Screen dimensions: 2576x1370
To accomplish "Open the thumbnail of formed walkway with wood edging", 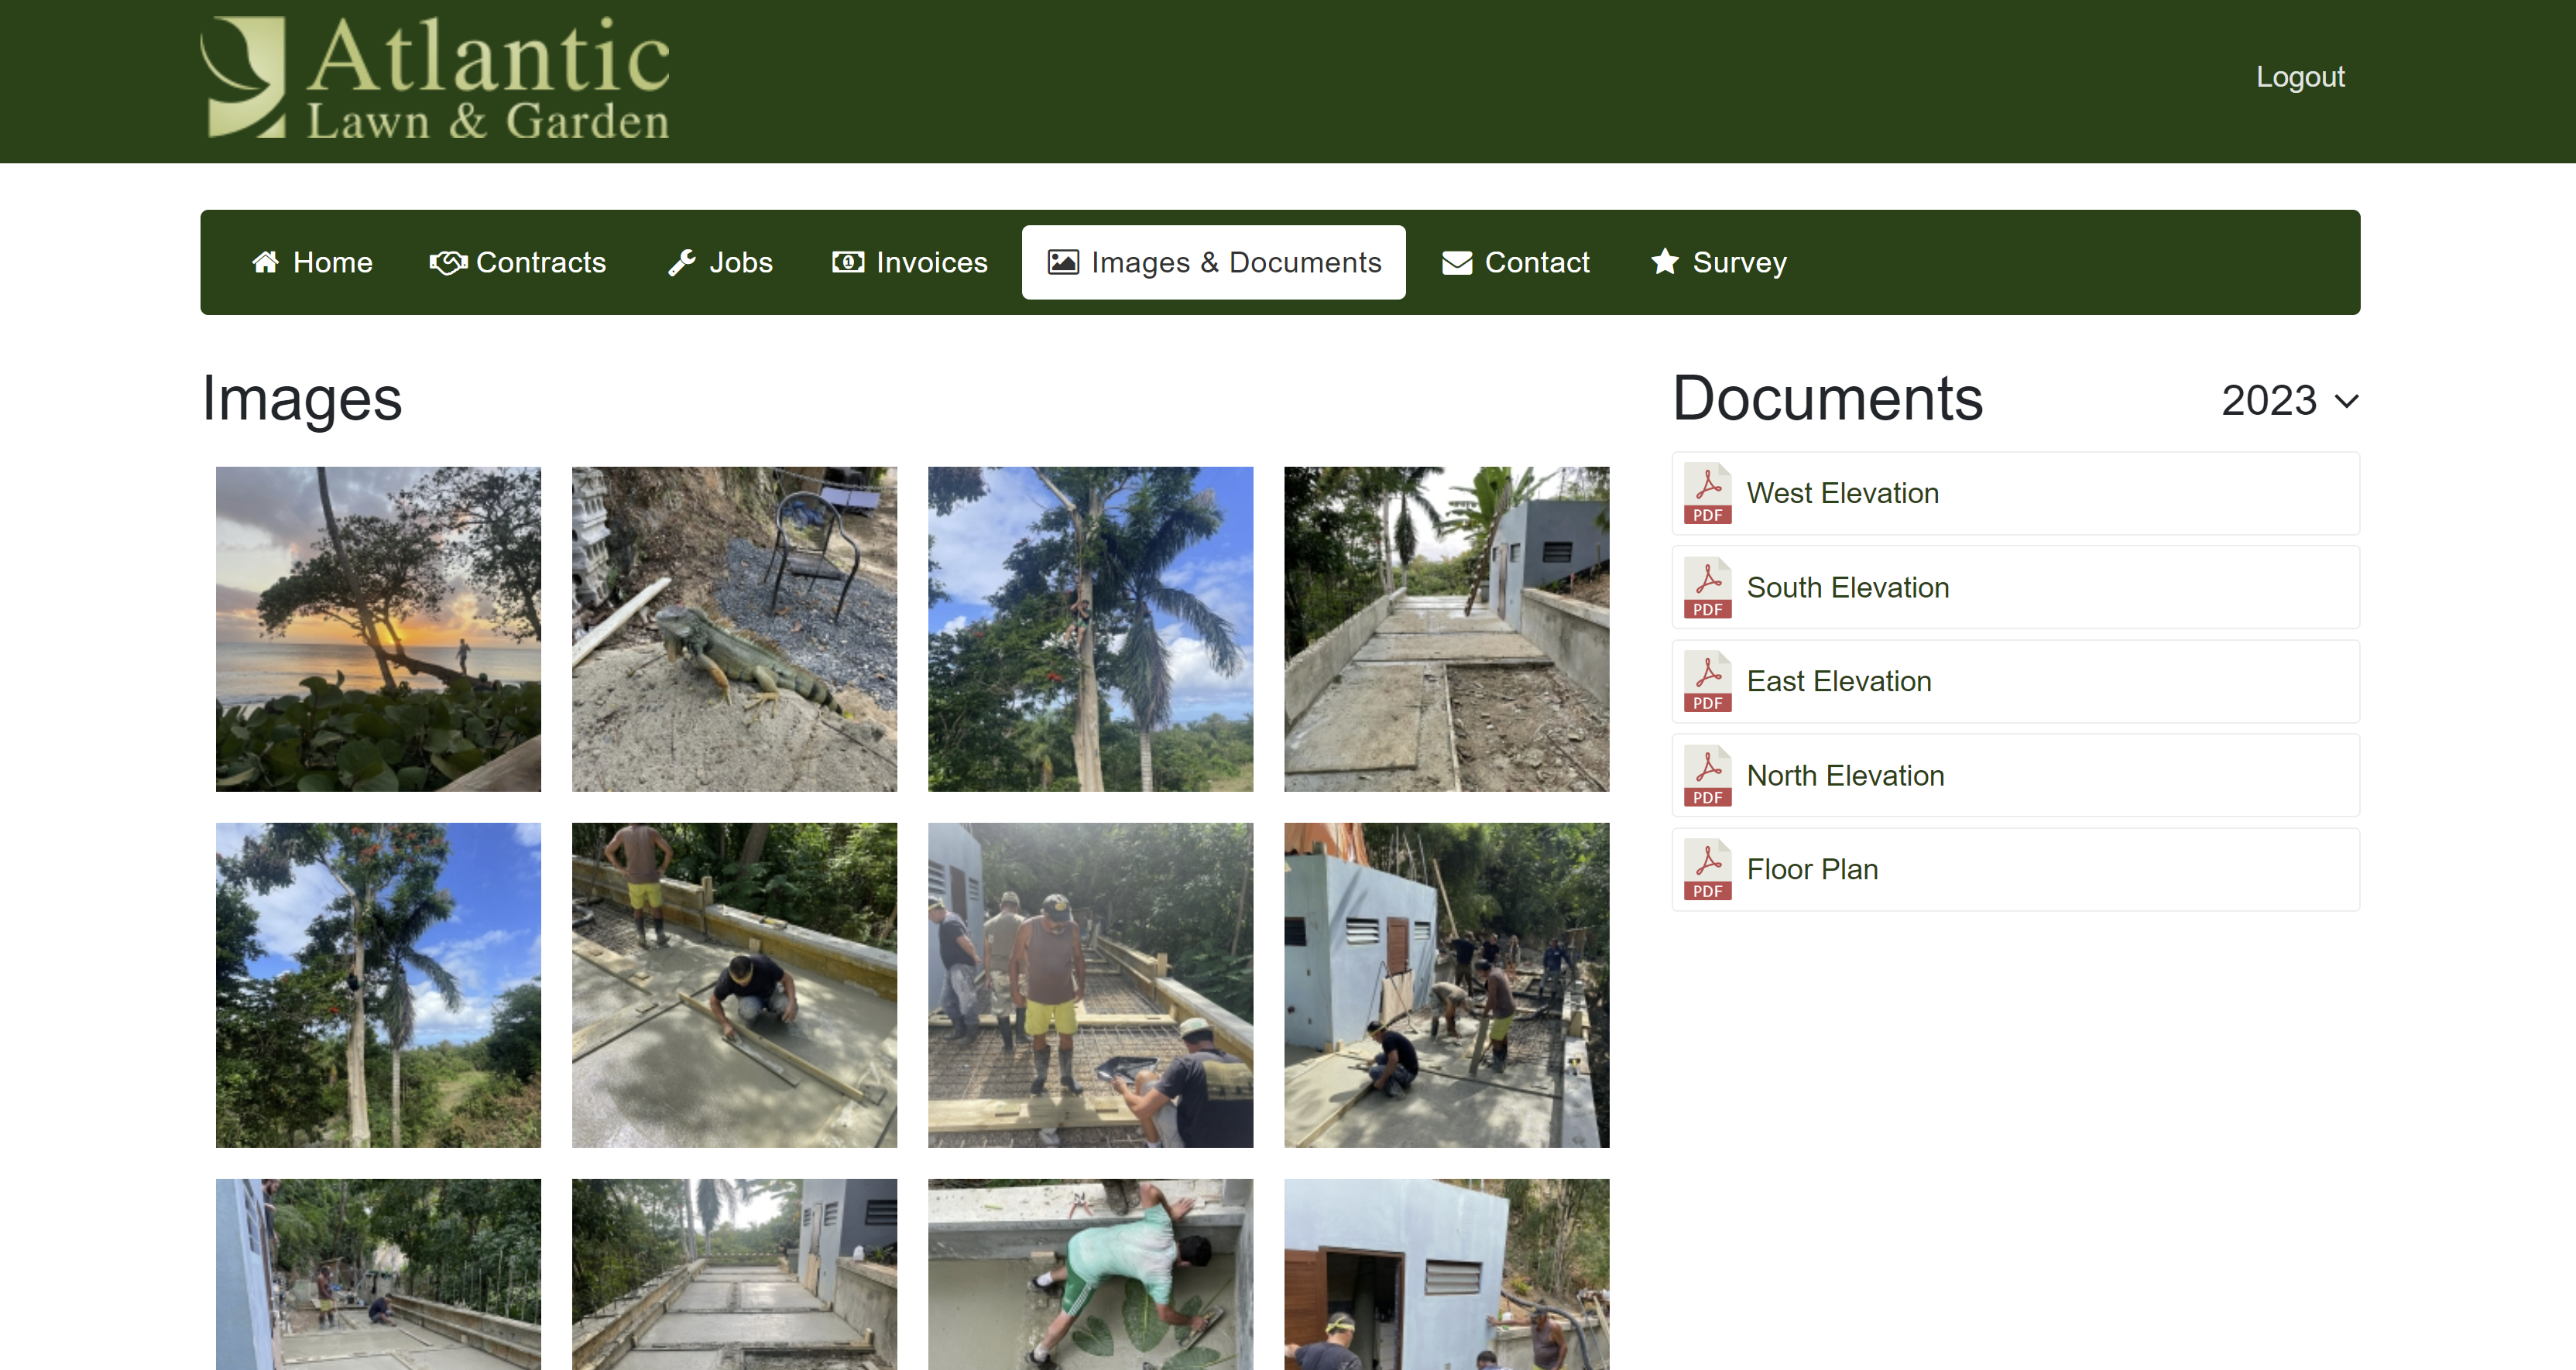I will point(734,1274).
